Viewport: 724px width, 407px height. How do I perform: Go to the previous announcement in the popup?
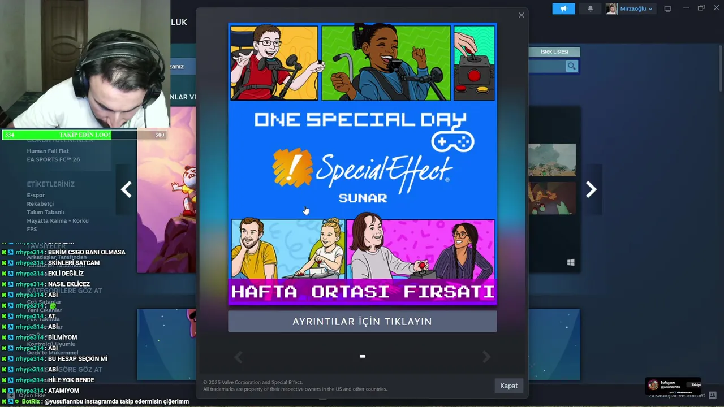tap(239, 357)
